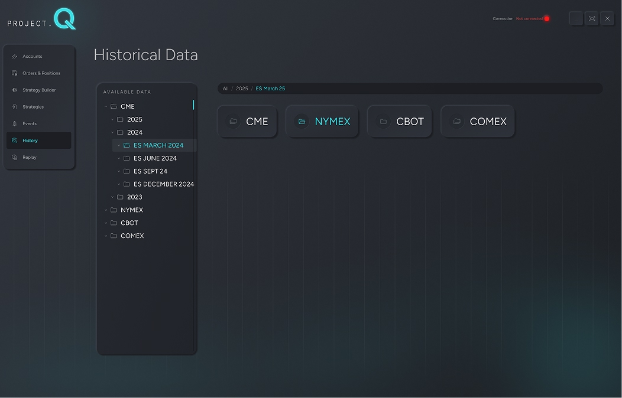Expand the ES SEPT 24 chevron
The width and height of the screenshot is (622, 398).
coord(119,171)
